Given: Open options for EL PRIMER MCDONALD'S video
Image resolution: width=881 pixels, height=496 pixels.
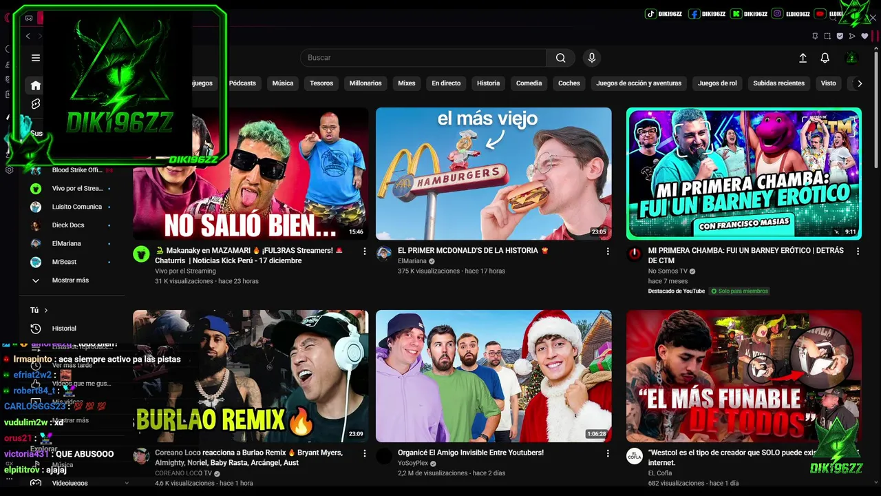Looking at the screenshot, I should [608, 251].
